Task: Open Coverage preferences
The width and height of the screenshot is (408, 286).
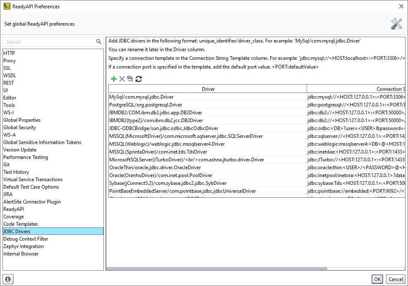Action: (x=53, y=217)
